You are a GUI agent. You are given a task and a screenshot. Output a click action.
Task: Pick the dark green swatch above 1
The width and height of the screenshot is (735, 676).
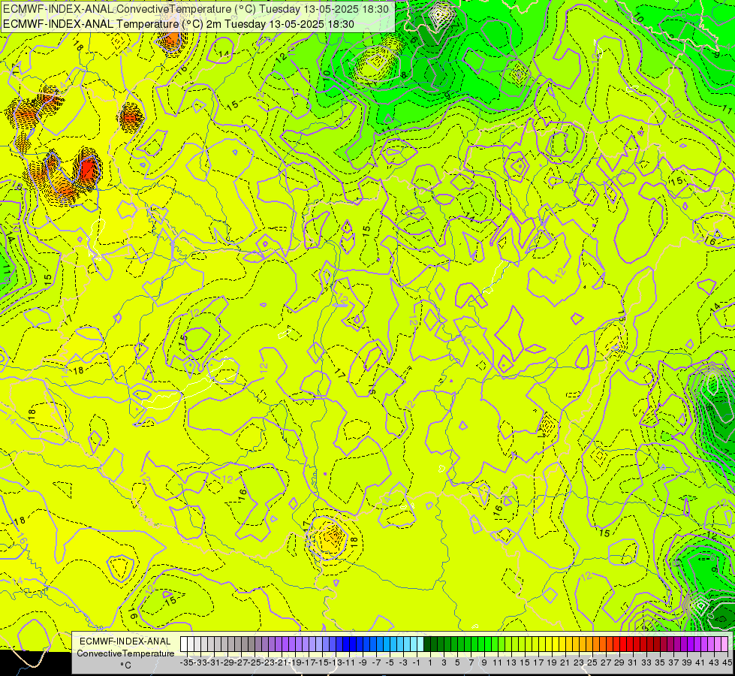click(x=427, y=644)
